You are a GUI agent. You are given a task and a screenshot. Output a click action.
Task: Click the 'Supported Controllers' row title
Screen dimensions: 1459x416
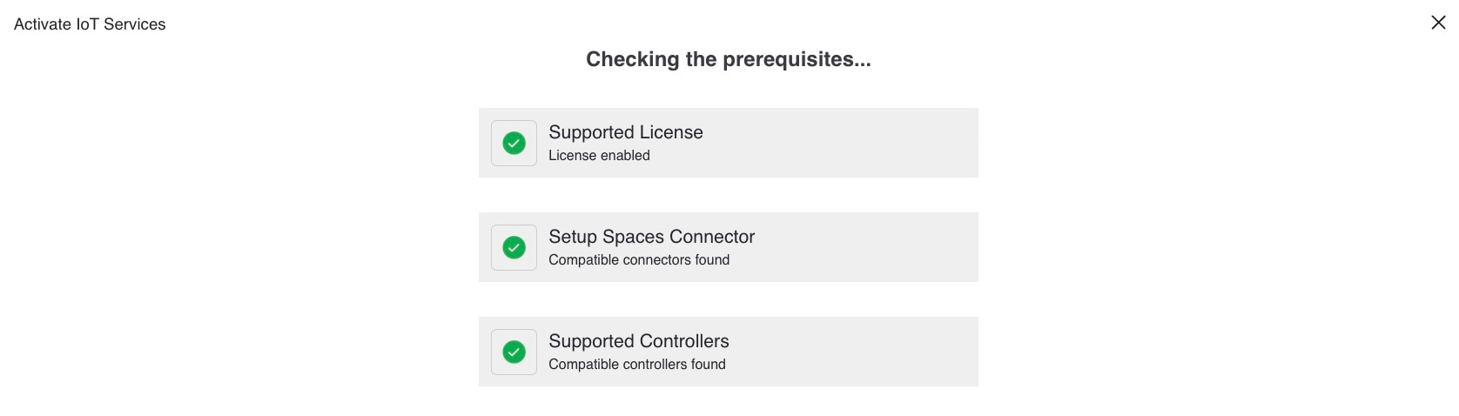[639, 341]
